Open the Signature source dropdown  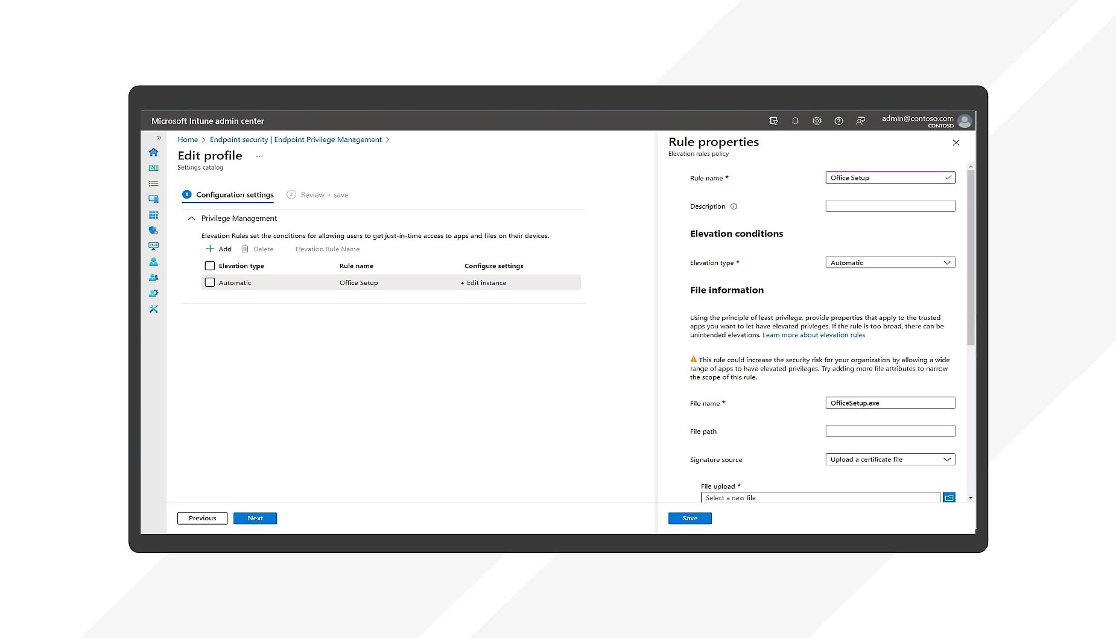pyautogui.click(x=890, y=459)
